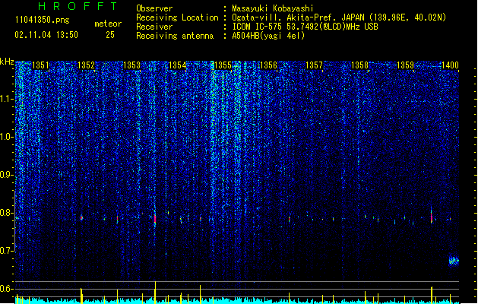Click the Ogata-vill. Akita-Pref. JAPAN location text
Viewport: 478px width, 304px height.
(x=339, y=17)
